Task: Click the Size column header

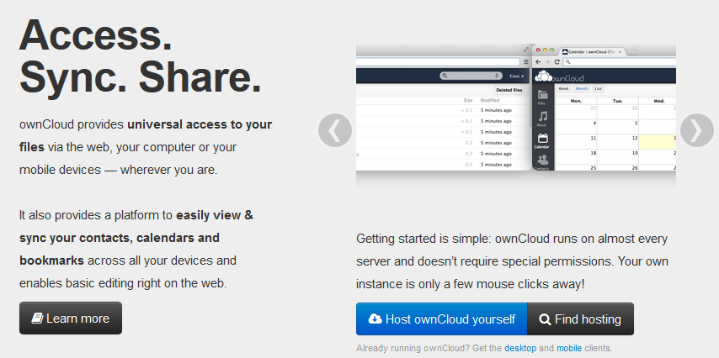Action: pyautogui.click(x=468, y=100)
